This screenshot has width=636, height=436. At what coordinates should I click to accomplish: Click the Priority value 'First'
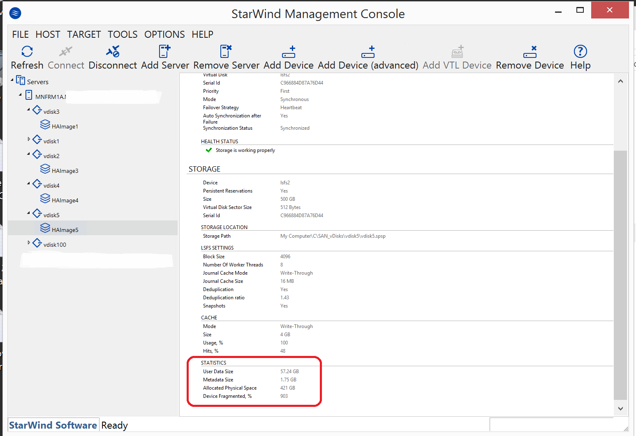[x=285, y=91]
